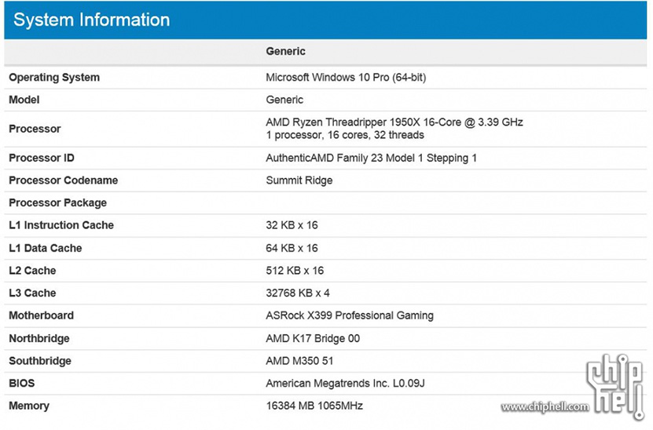Click the Summit Ridge codename value

pyautogui.click(x=299, y=180)
